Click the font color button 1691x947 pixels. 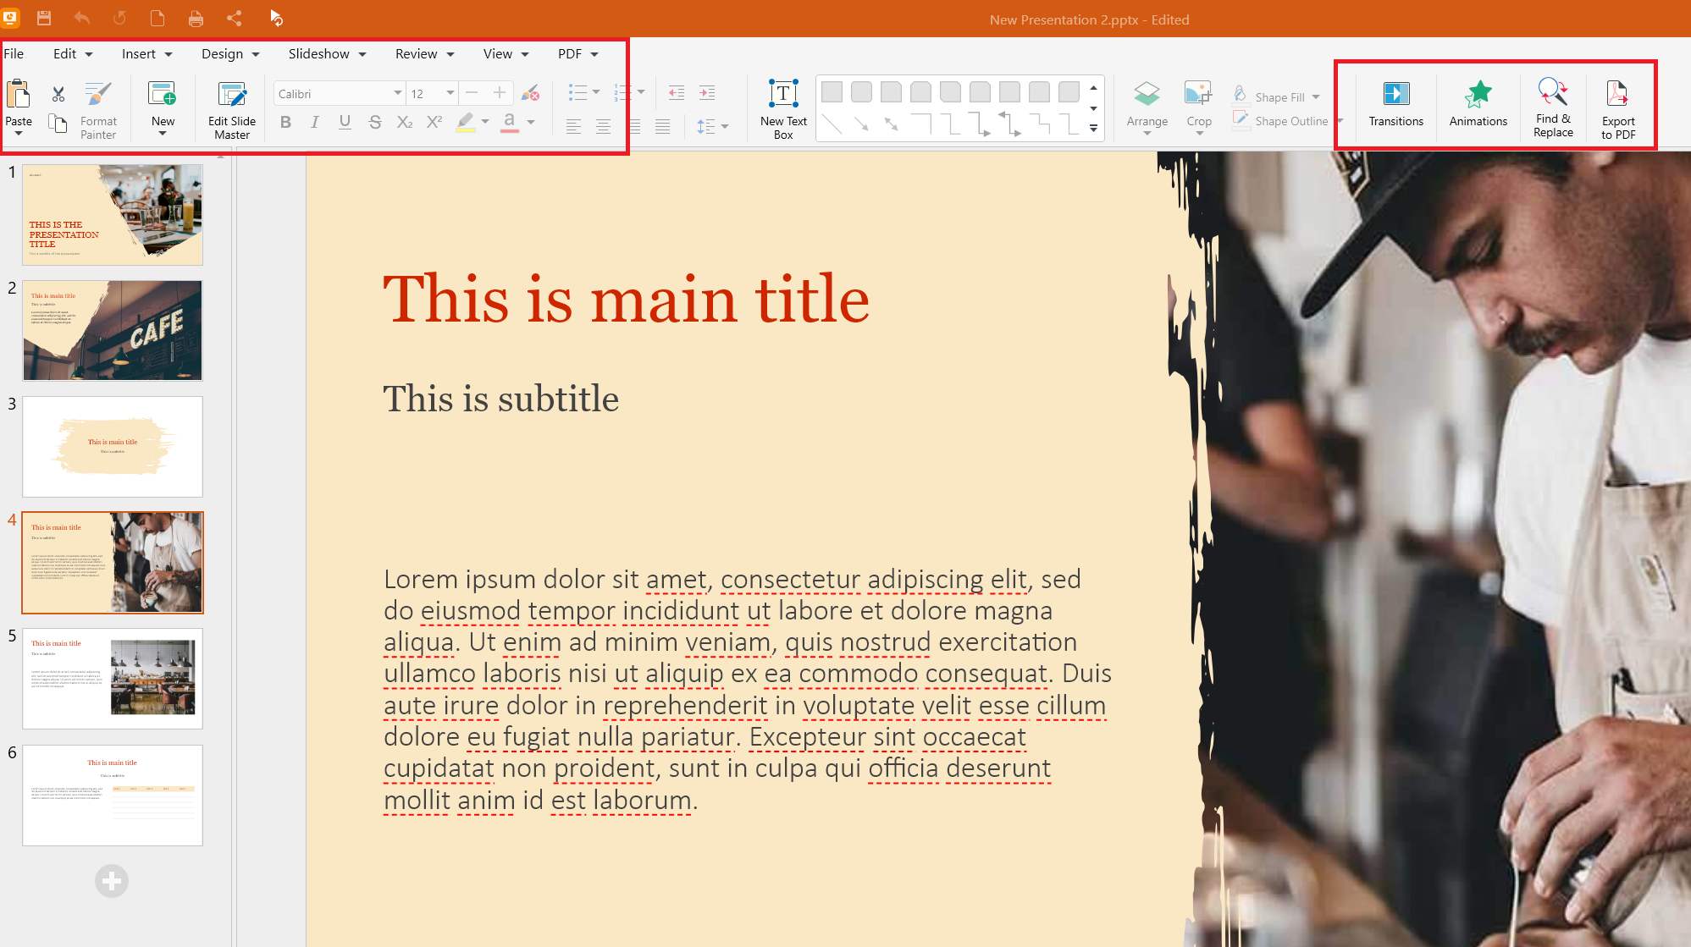point(510,123)
